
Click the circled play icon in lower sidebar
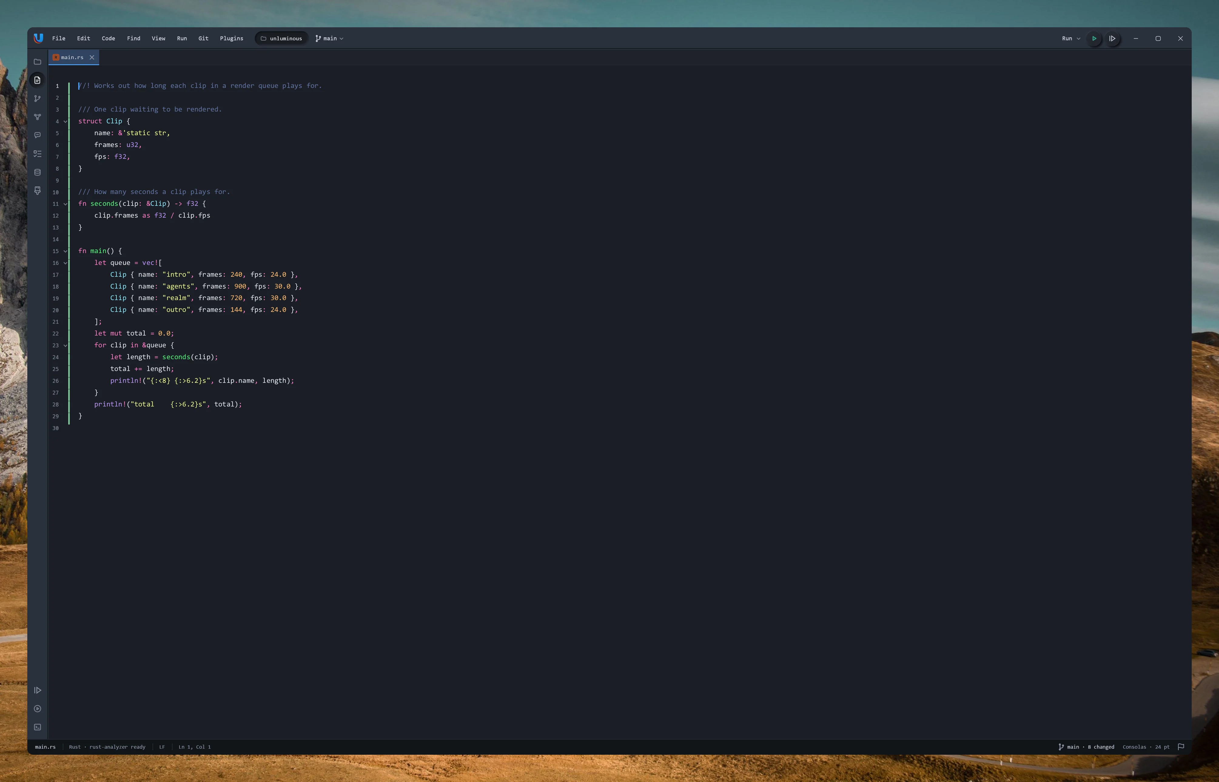click(x=37, y=708)
